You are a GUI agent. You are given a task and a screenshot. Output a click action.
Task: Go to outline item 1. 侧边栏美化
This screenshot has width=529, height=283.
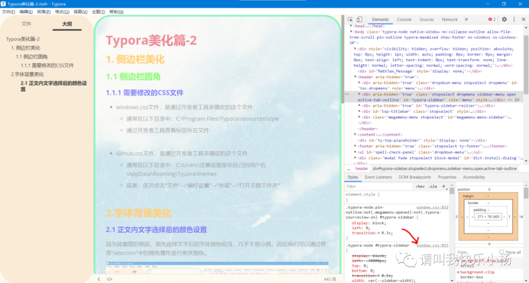[25, 48]
